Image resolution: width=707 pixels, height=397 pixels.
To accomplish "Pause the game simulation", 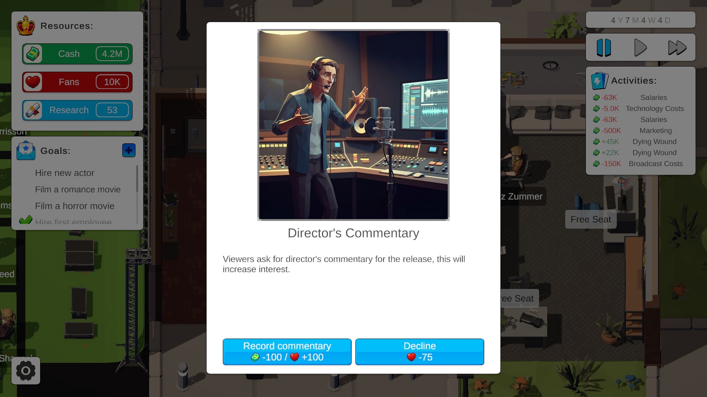I will 604,47.
